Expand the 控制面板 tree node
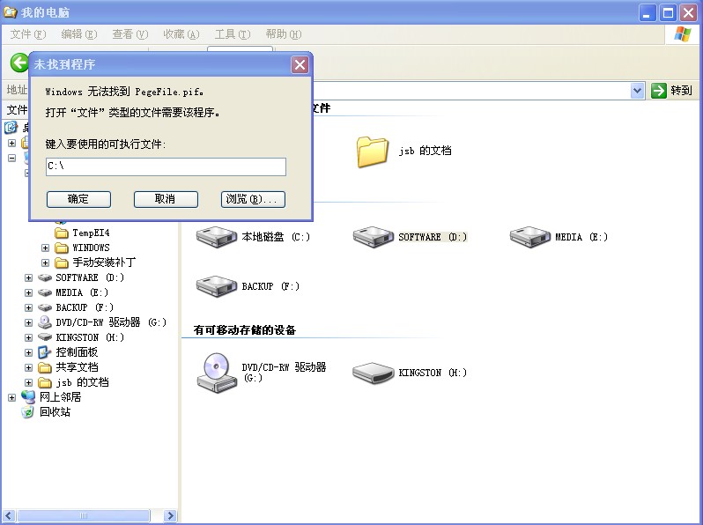 28,352
